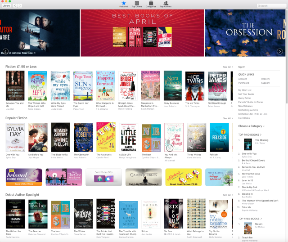Open Not Dead Enough book cover
The width and height of the screenshot is (288, 242).
(x=217, y=86)
